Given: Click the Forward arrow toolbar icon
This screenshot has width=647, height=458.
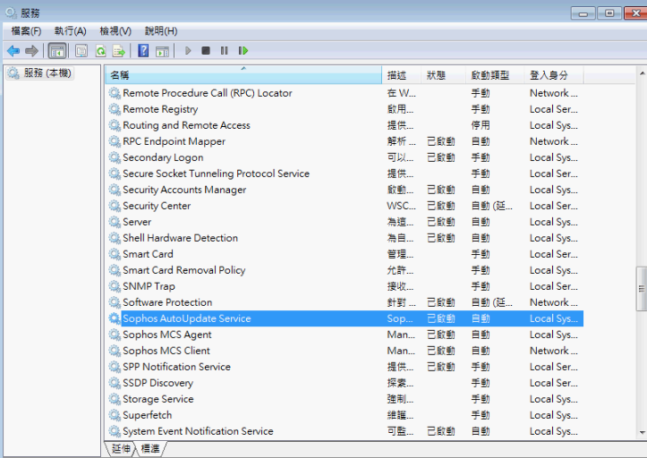Looking at the screenshot, I should point(32,51).
